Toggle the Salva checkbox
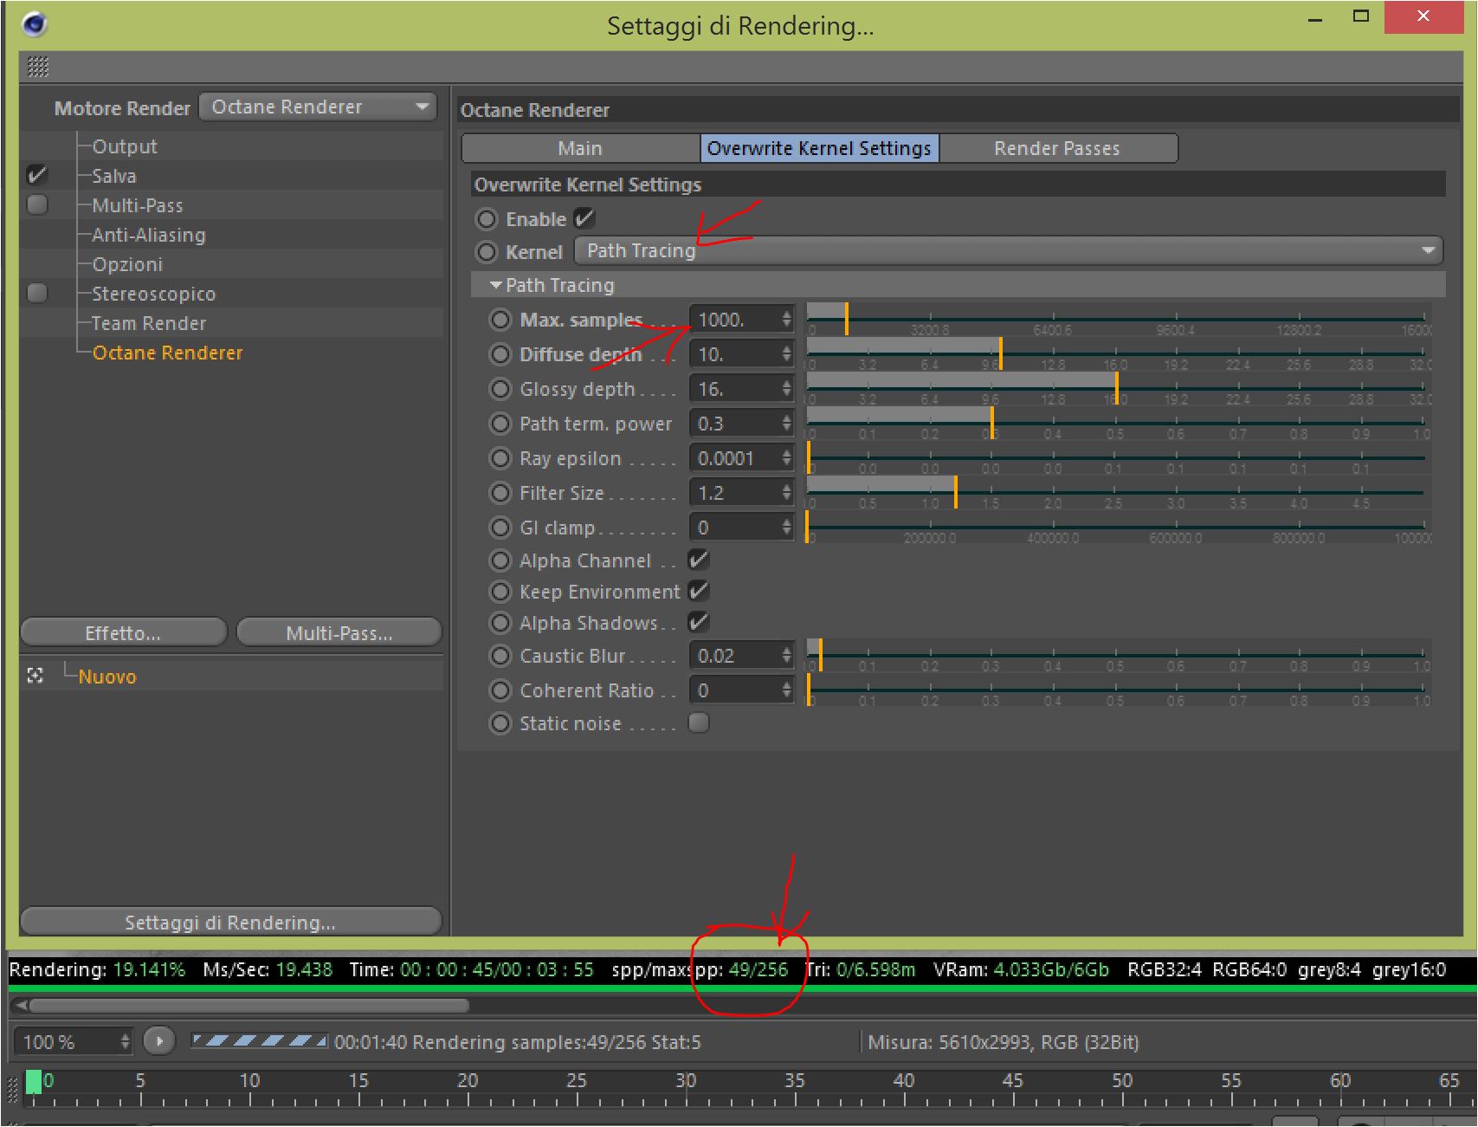 (37, 175)
